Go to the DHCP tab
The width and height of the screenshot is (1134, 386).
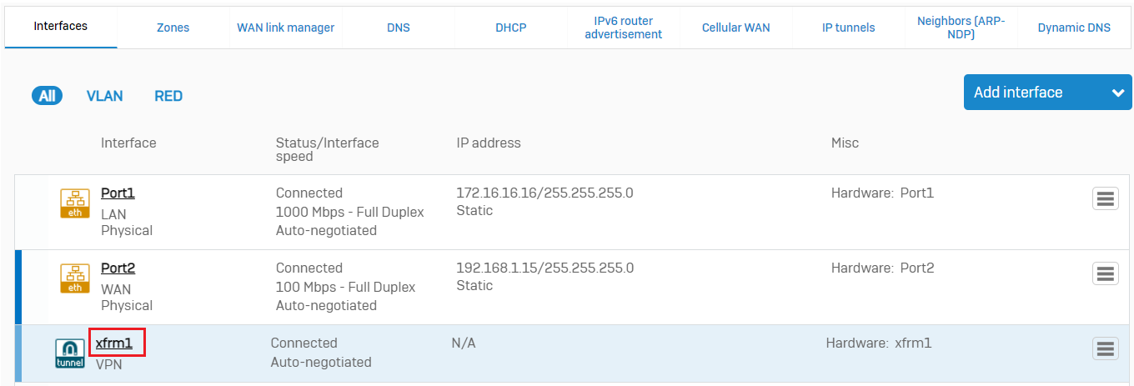(x=511, y=28)
